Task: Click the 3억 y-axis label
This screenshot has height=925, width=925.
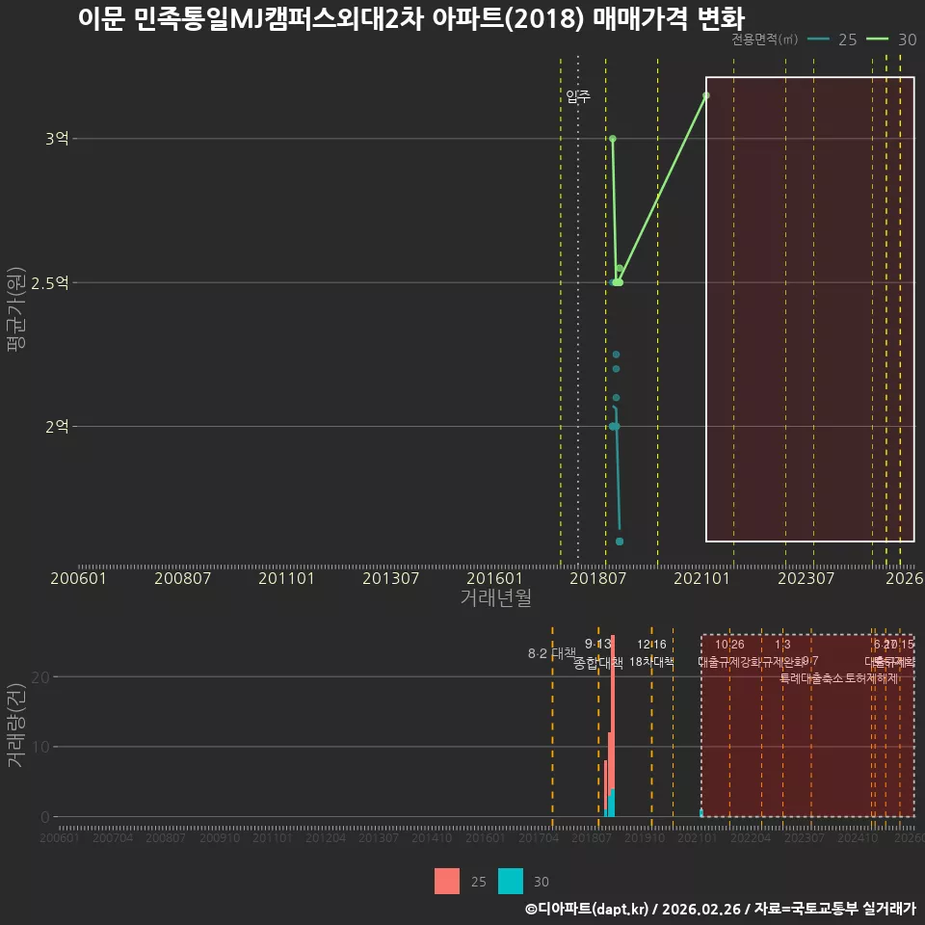Action: pos(57,139)
